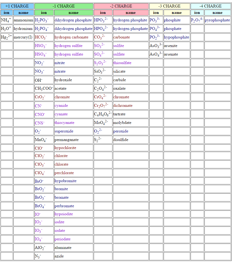Click the mercury(I) name cell

[23, 37]
